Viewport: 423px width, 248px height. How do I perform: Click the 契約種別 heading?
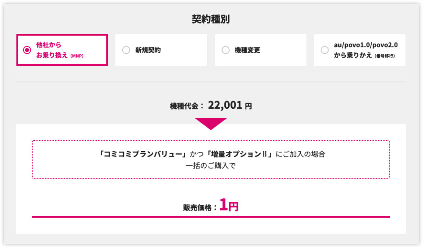pos(211,19)
